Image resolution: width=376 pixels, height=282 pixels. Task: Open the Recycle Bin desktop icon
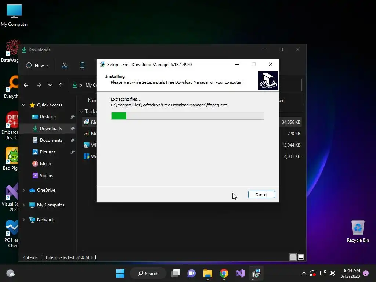click(x=358, y=231)
